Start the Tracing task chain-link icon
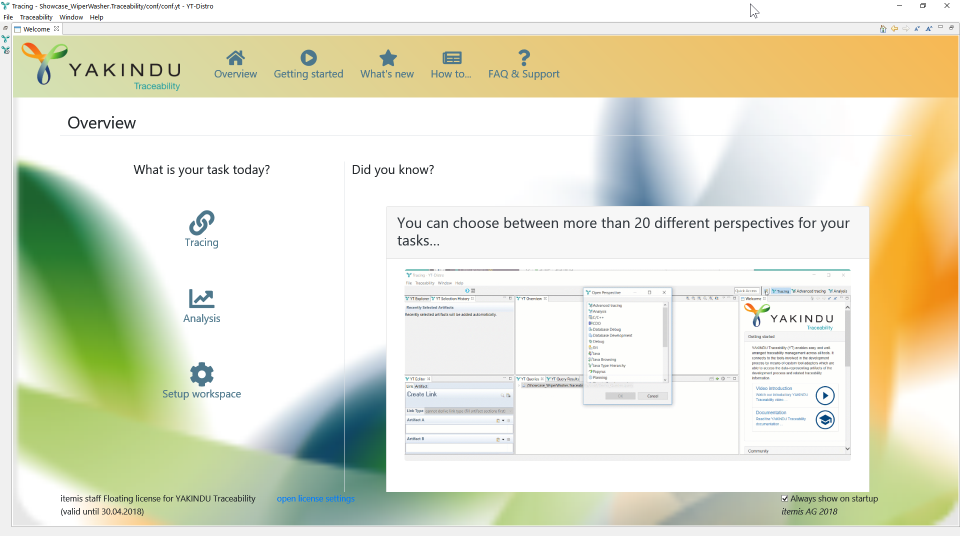 (x=201, y=222)
